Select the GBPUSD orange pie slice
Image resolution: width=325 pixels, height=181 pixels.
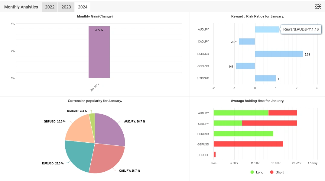[80, 130]
